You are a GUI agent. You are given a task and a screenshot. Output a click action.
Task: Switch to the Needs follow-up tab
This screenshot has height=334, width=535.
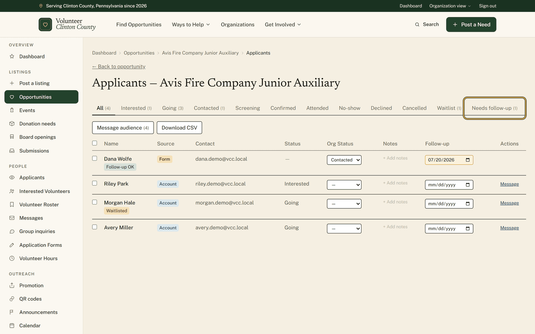495,108
